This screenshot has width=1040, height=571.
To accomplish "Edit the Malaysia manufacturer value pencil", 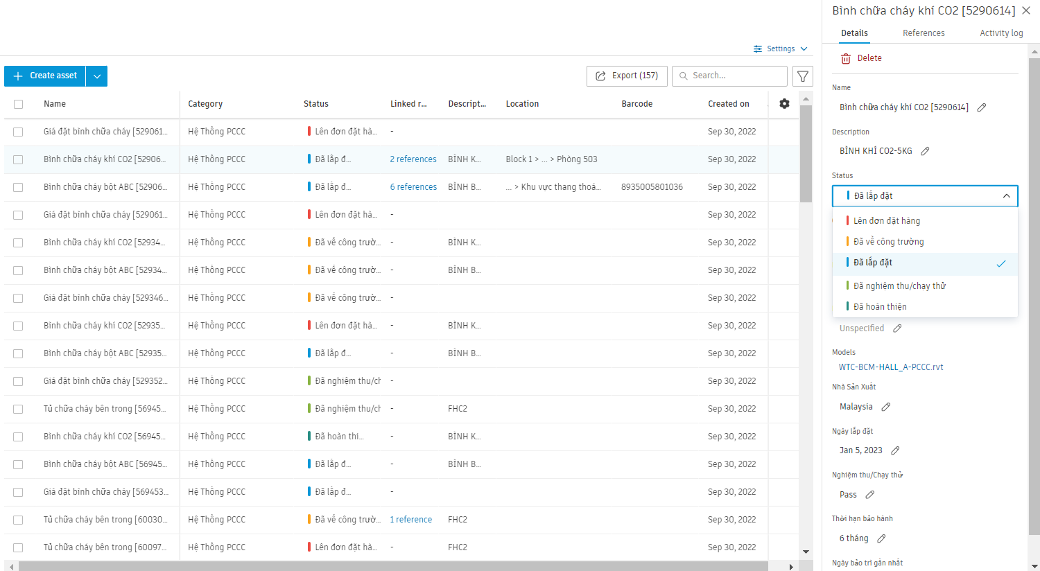I will pos(886,407).
